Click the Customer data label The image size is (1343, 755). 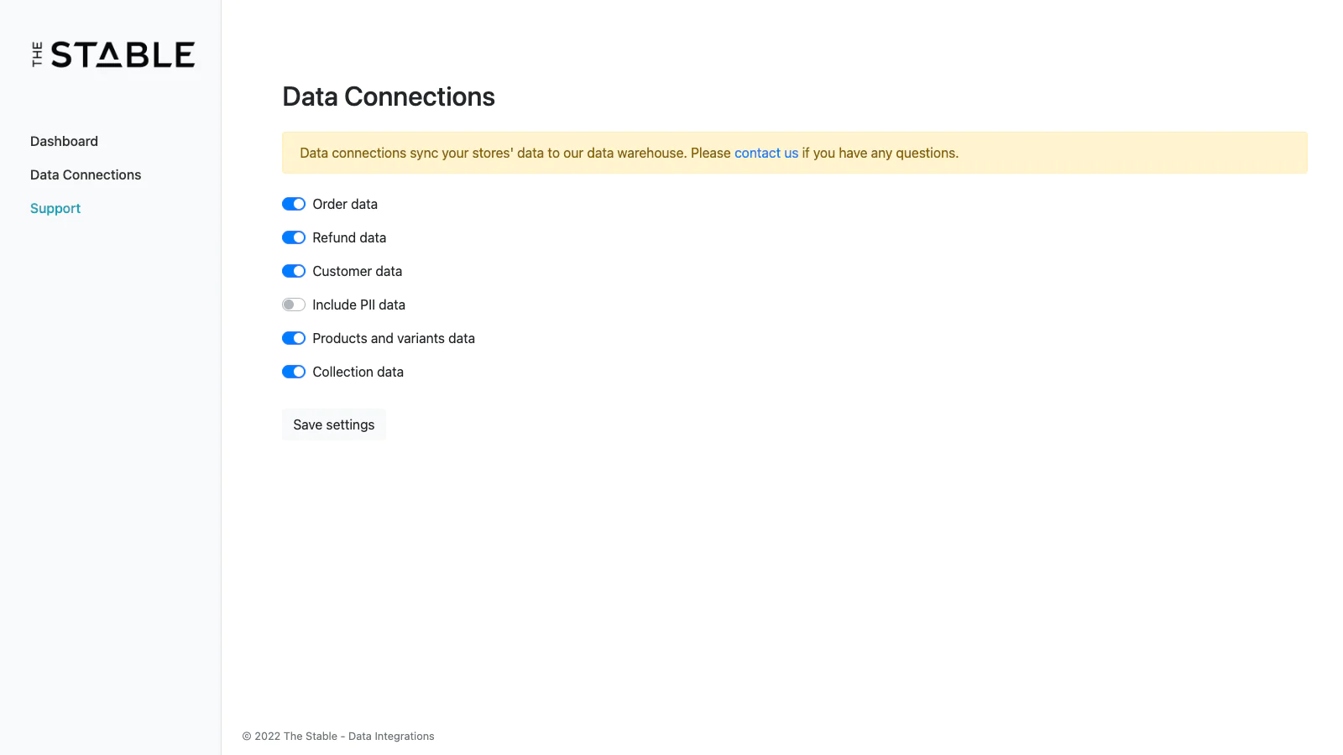pyautogui.click(x=358, y=271)
